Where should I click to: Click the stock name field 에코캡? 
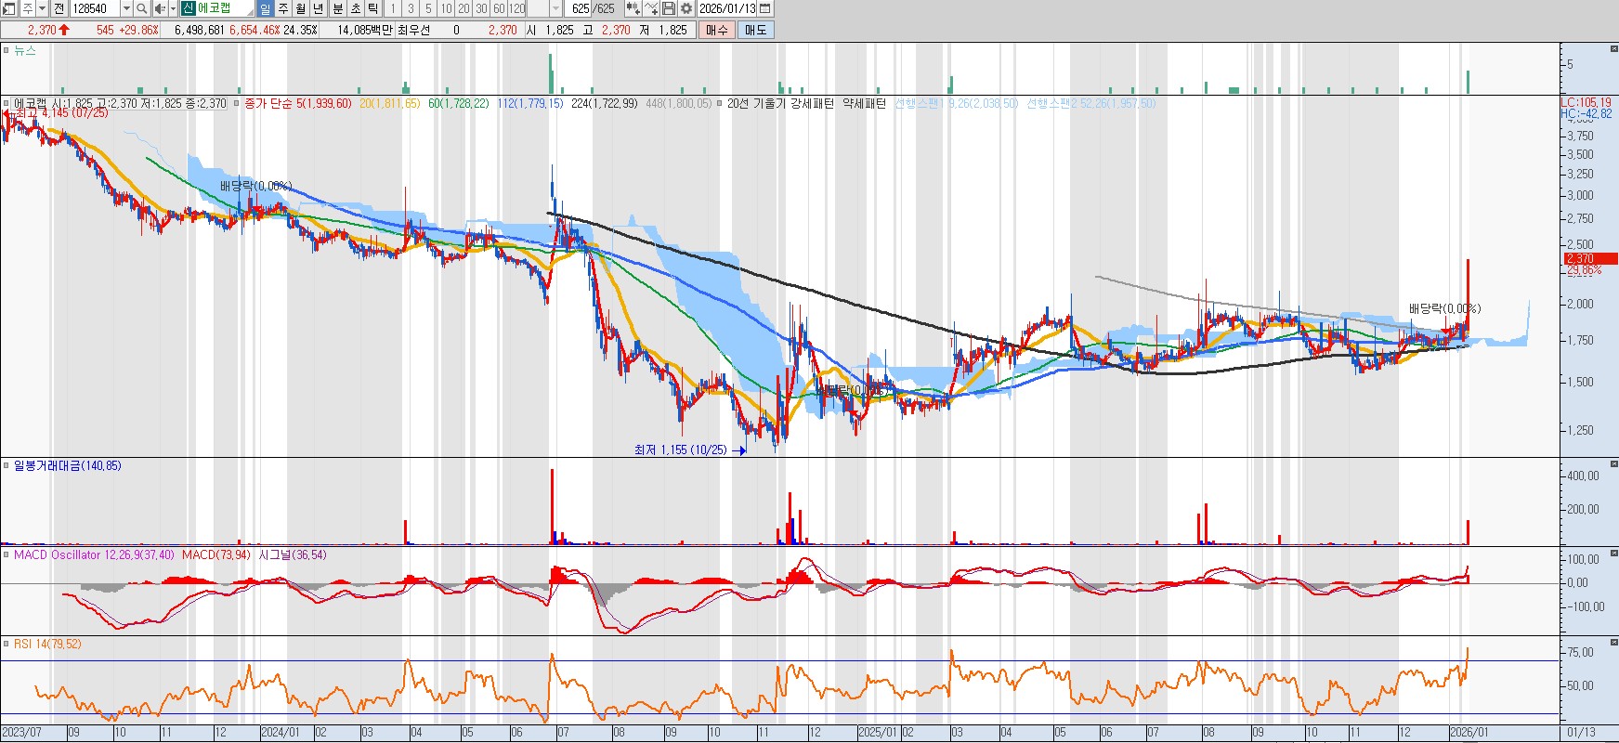click(225, 8)
